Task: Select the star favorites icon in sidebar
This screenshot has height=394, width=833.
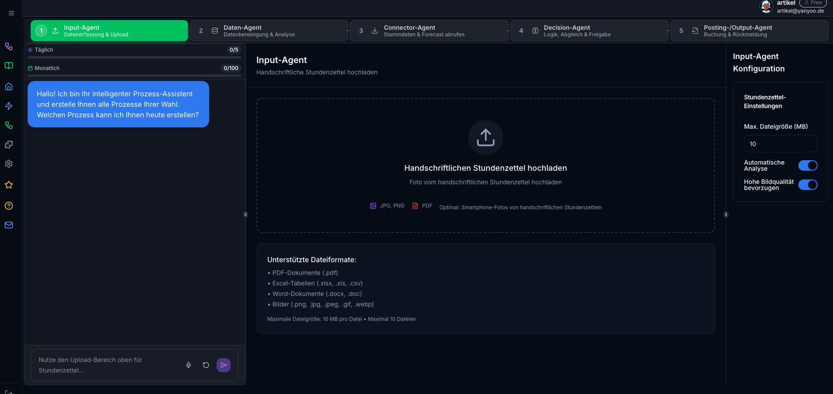Action: point(9,185)
